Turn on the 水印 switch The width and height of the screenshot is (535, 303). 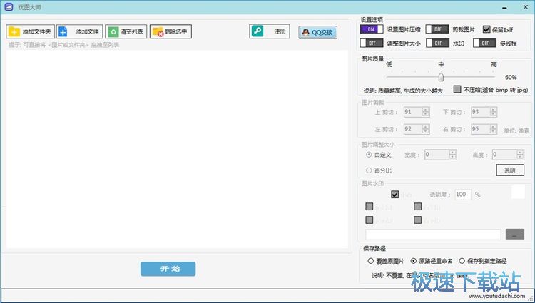tap(437, 43)
